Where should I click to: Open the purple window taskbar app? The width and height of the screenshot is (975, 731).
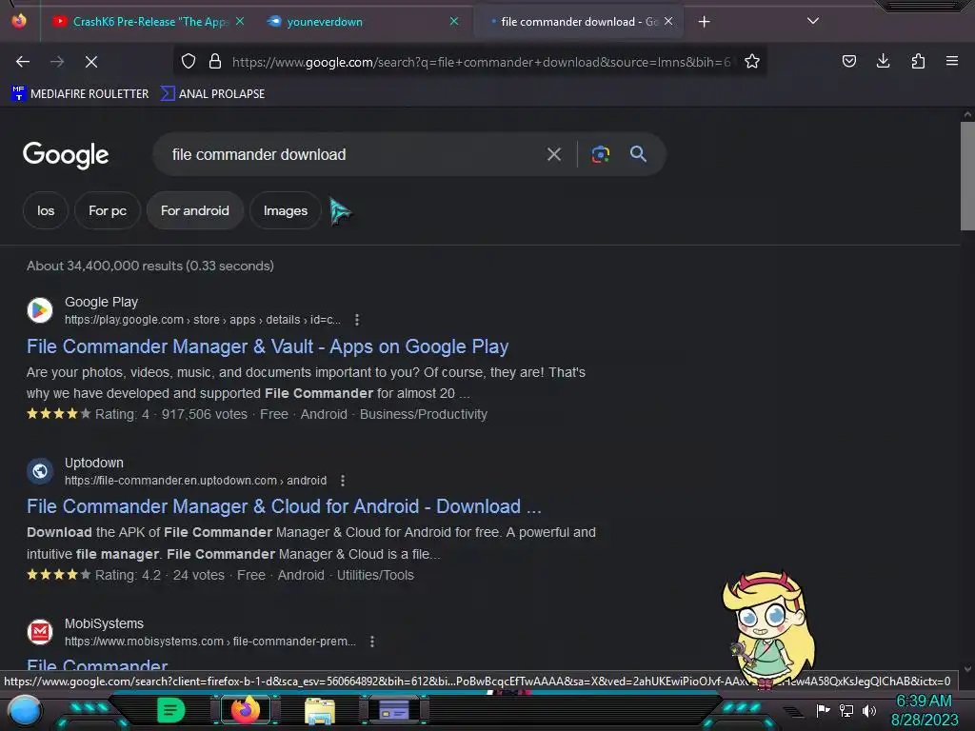tap(393, 710)
